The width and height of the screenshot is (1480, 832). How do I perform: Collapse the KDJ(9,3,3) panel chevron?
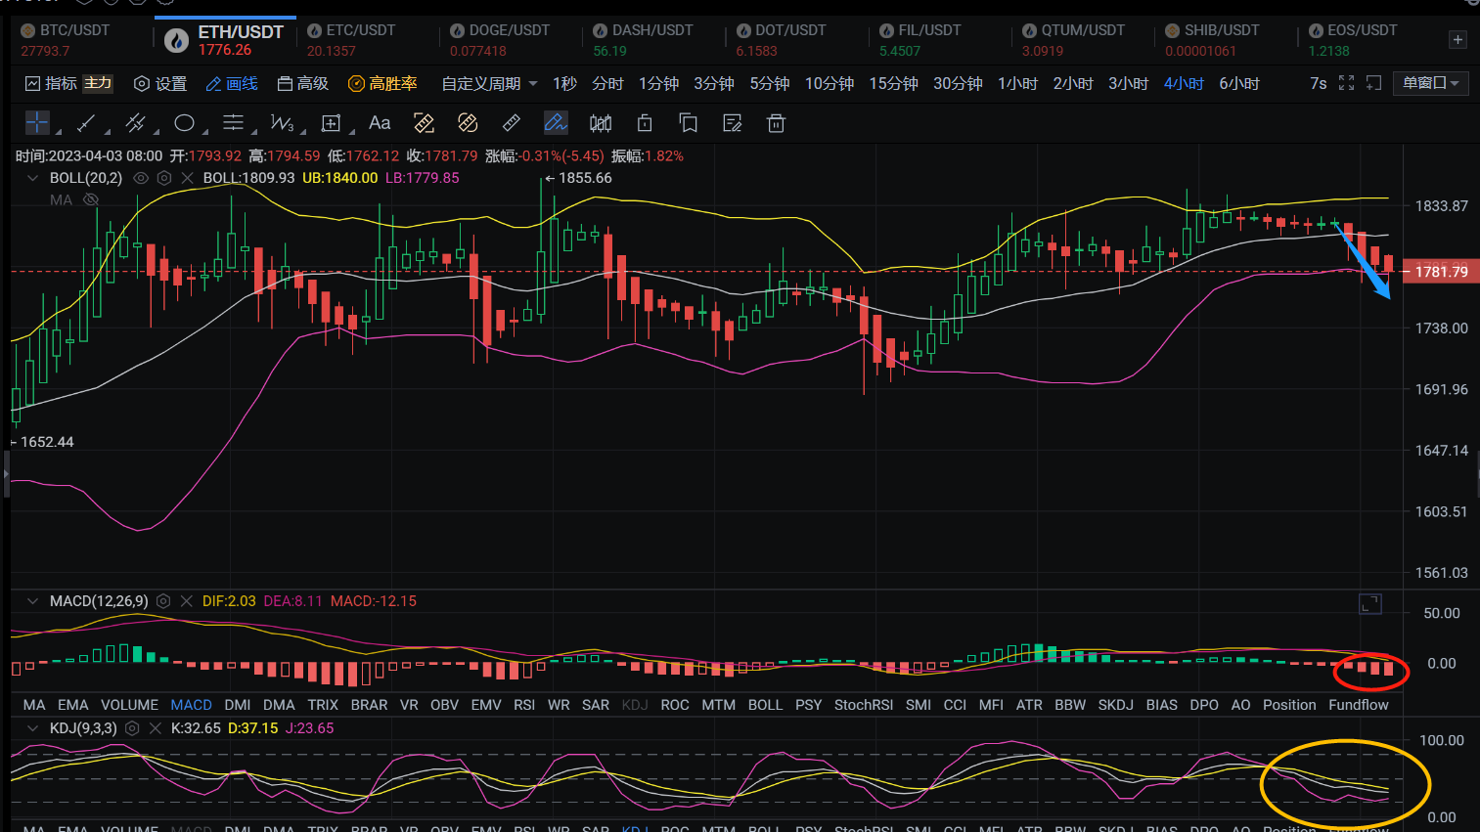(32, 728)
